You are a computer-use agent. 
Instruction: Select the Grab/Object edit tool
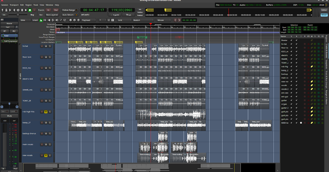(41, 20)
